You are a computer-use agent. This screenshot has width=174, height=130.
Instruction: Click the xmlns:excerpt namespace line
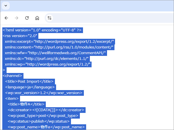[59, 42]
